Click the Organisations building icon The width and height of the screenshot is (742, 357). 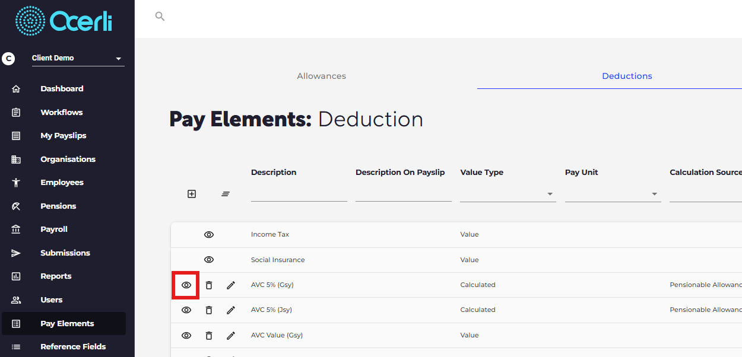16,160
